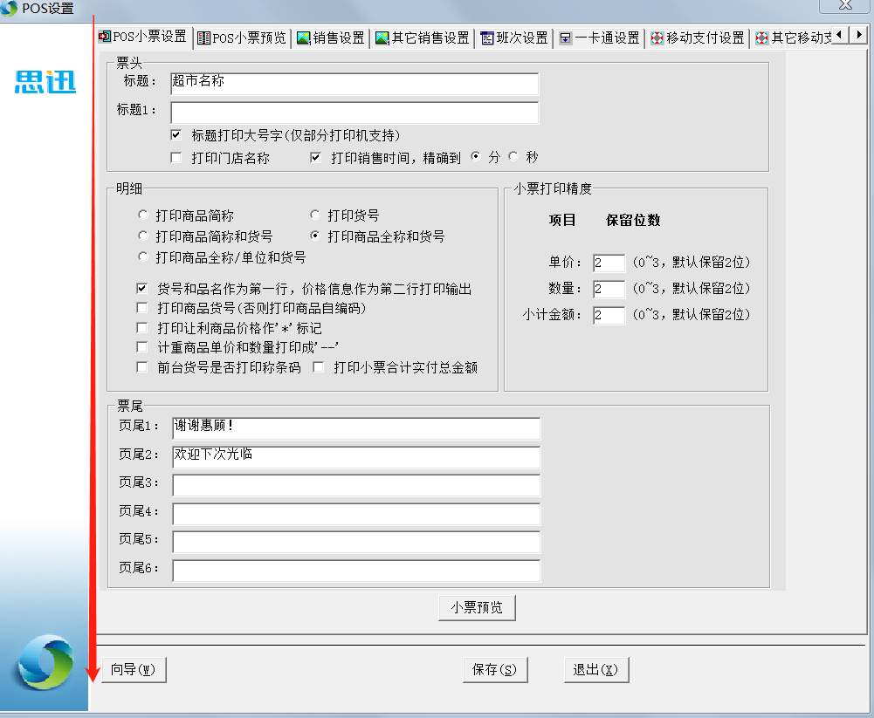Click the 班次设置 tab icon
874x718 pixels.
pyautogui.click(x=487, y=38)
